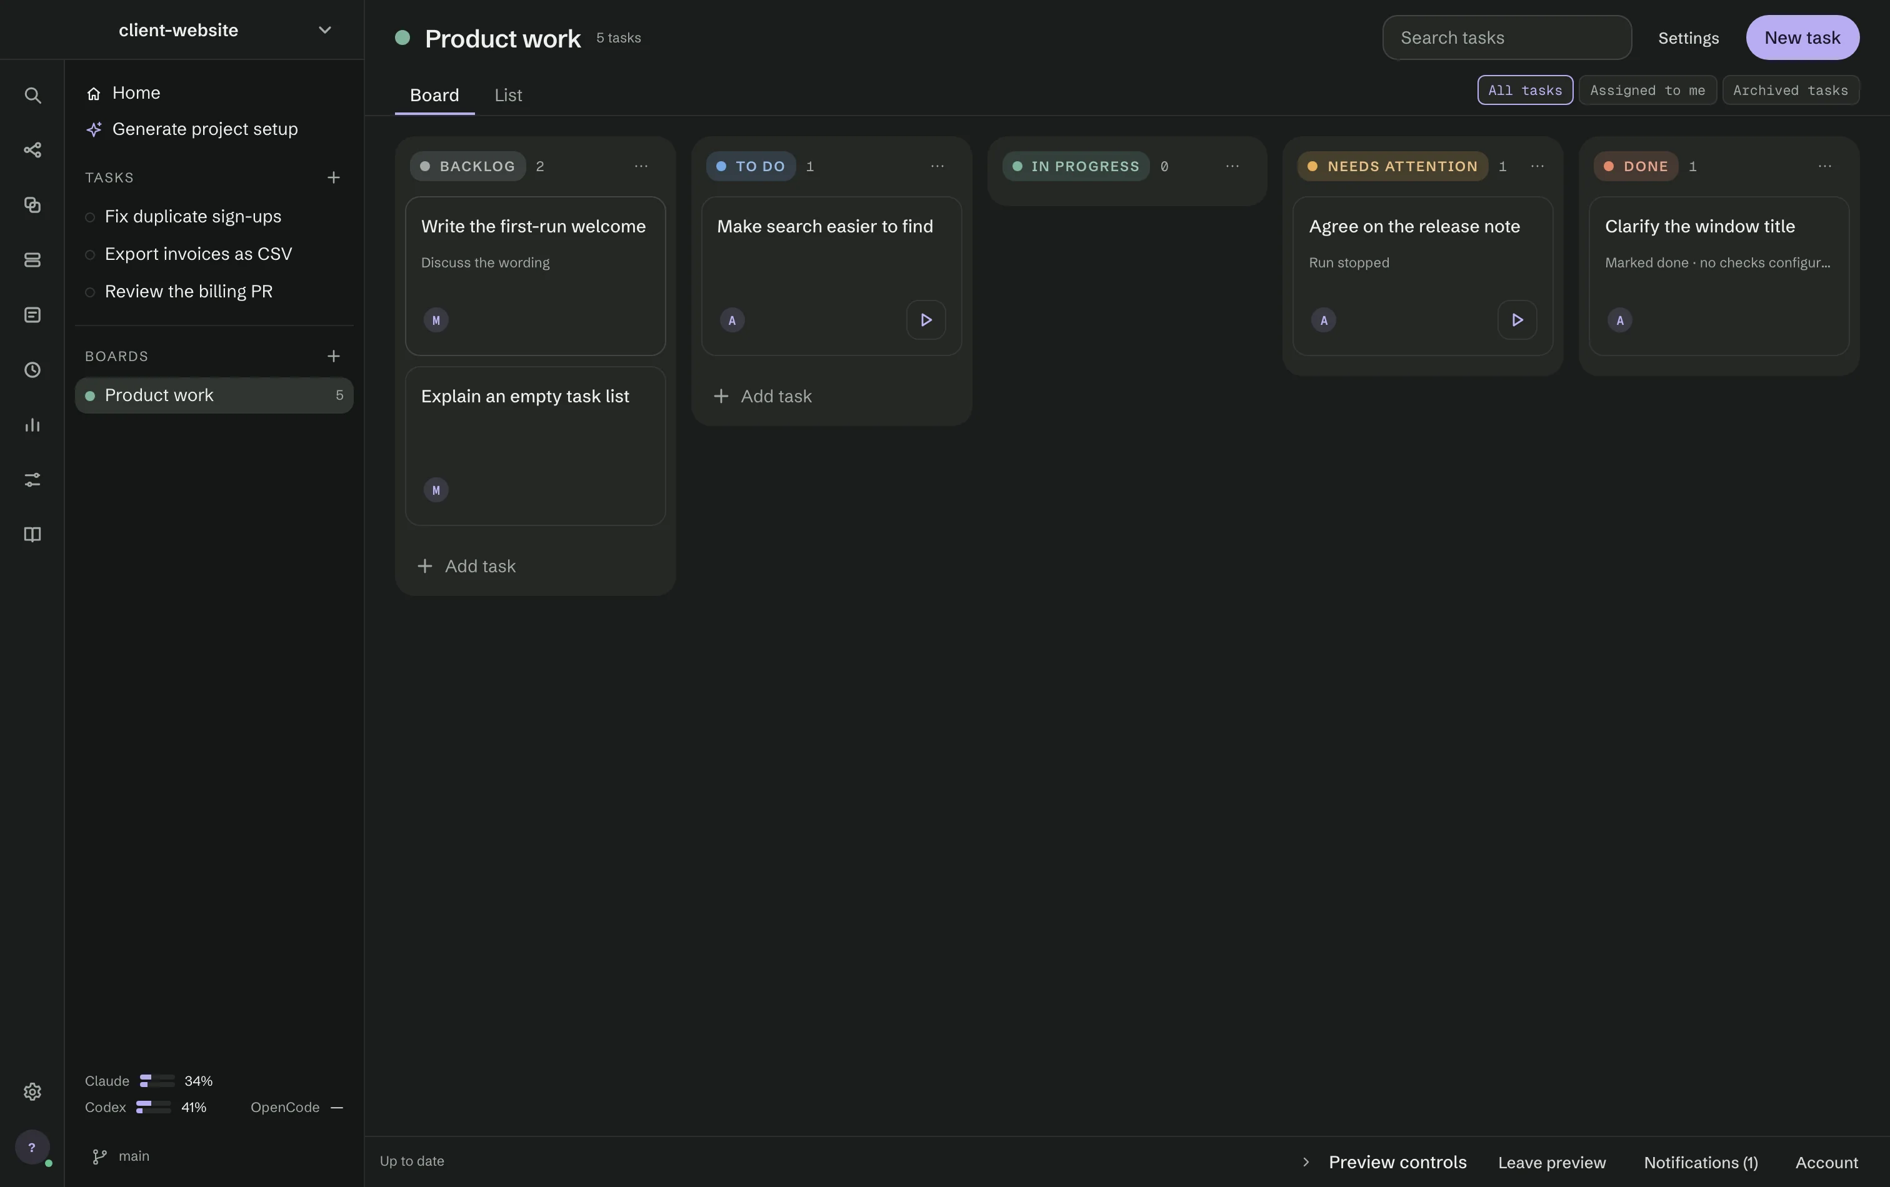Viewport: 1890px width, 1187px height.
Task: Expand the Preview controls chevron
Action: coord(1305,1162)
